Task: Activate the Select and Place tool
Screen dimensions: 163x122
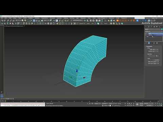Action: [42, 21]
